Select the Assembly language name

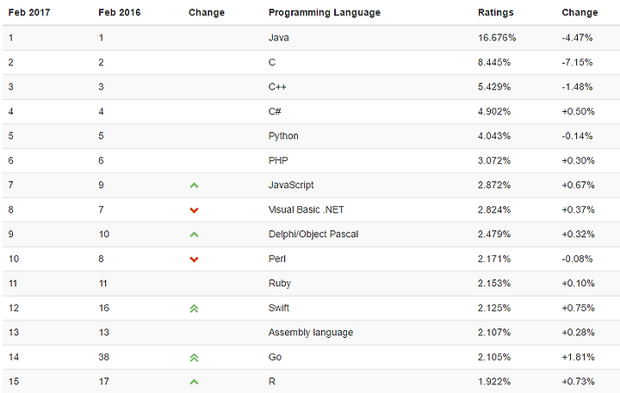click(311, 332)
